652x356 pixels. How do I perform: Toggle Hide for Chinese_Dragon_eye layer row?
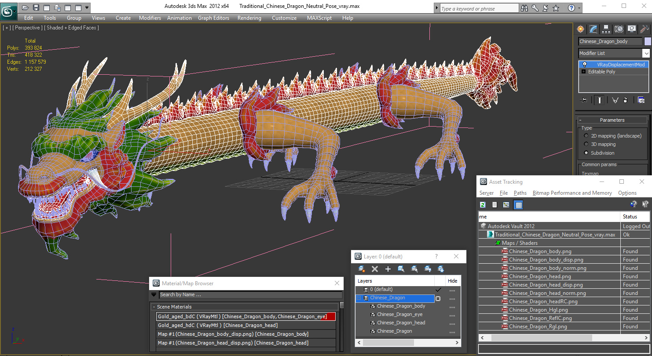pos(452,315)
